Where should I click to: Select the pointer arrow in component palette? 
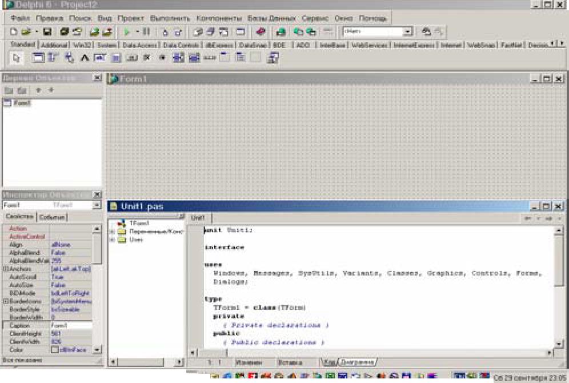click(x=17, y=58)
